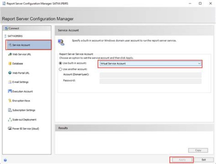Viewport: 216px width, 164px height.
Task: Select the Use another account radio button
Action: pyautogui.click(x=60, y=69)
